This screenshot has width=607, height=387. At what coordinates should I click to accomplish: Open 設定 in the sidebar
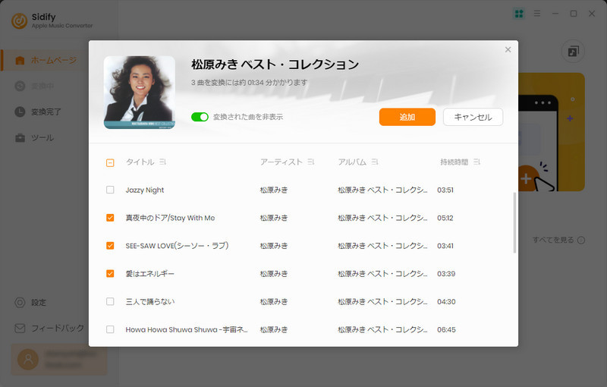tap(30, 302)
